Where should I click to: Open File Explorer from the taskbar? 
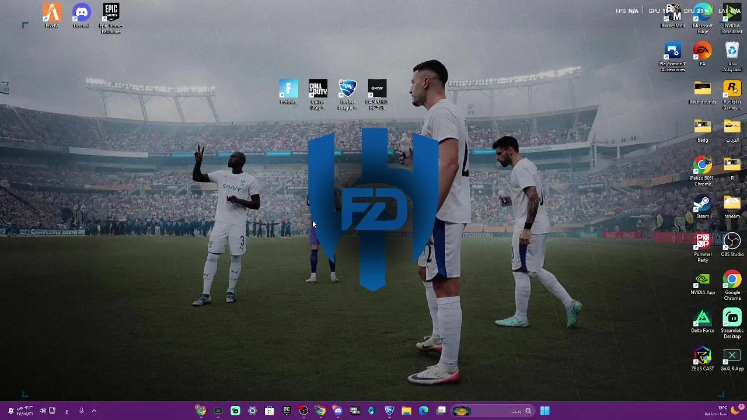coord(406,411)
